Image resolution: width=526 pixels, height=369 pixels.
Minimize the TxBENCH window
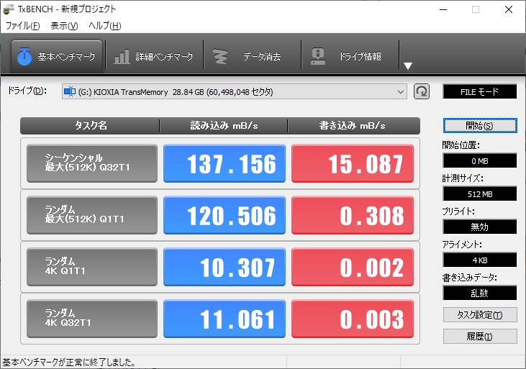(443, 10)
